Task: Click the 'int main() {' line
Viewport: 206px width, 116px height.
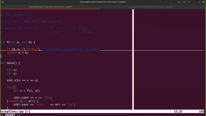Action: (10, 63)
